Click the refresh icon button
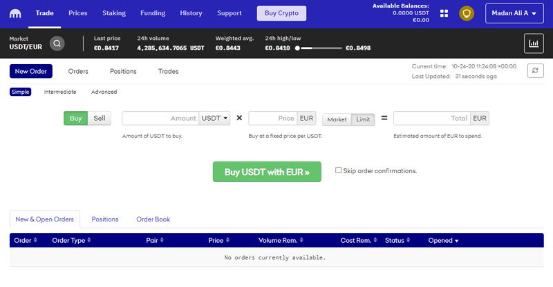This screenshot has width=553, height=287. click(535, 71)
